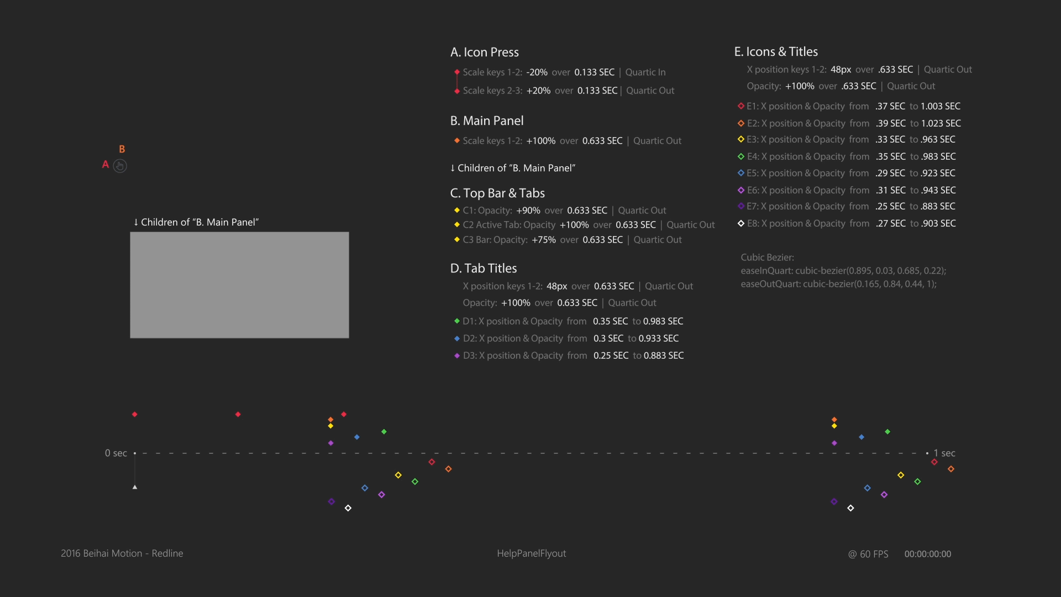The width and height of the screenshot is (1061, 597).
Task: Select the red diamond for Scale keys 1-2 -20%
Action: (x=457, y=72)
